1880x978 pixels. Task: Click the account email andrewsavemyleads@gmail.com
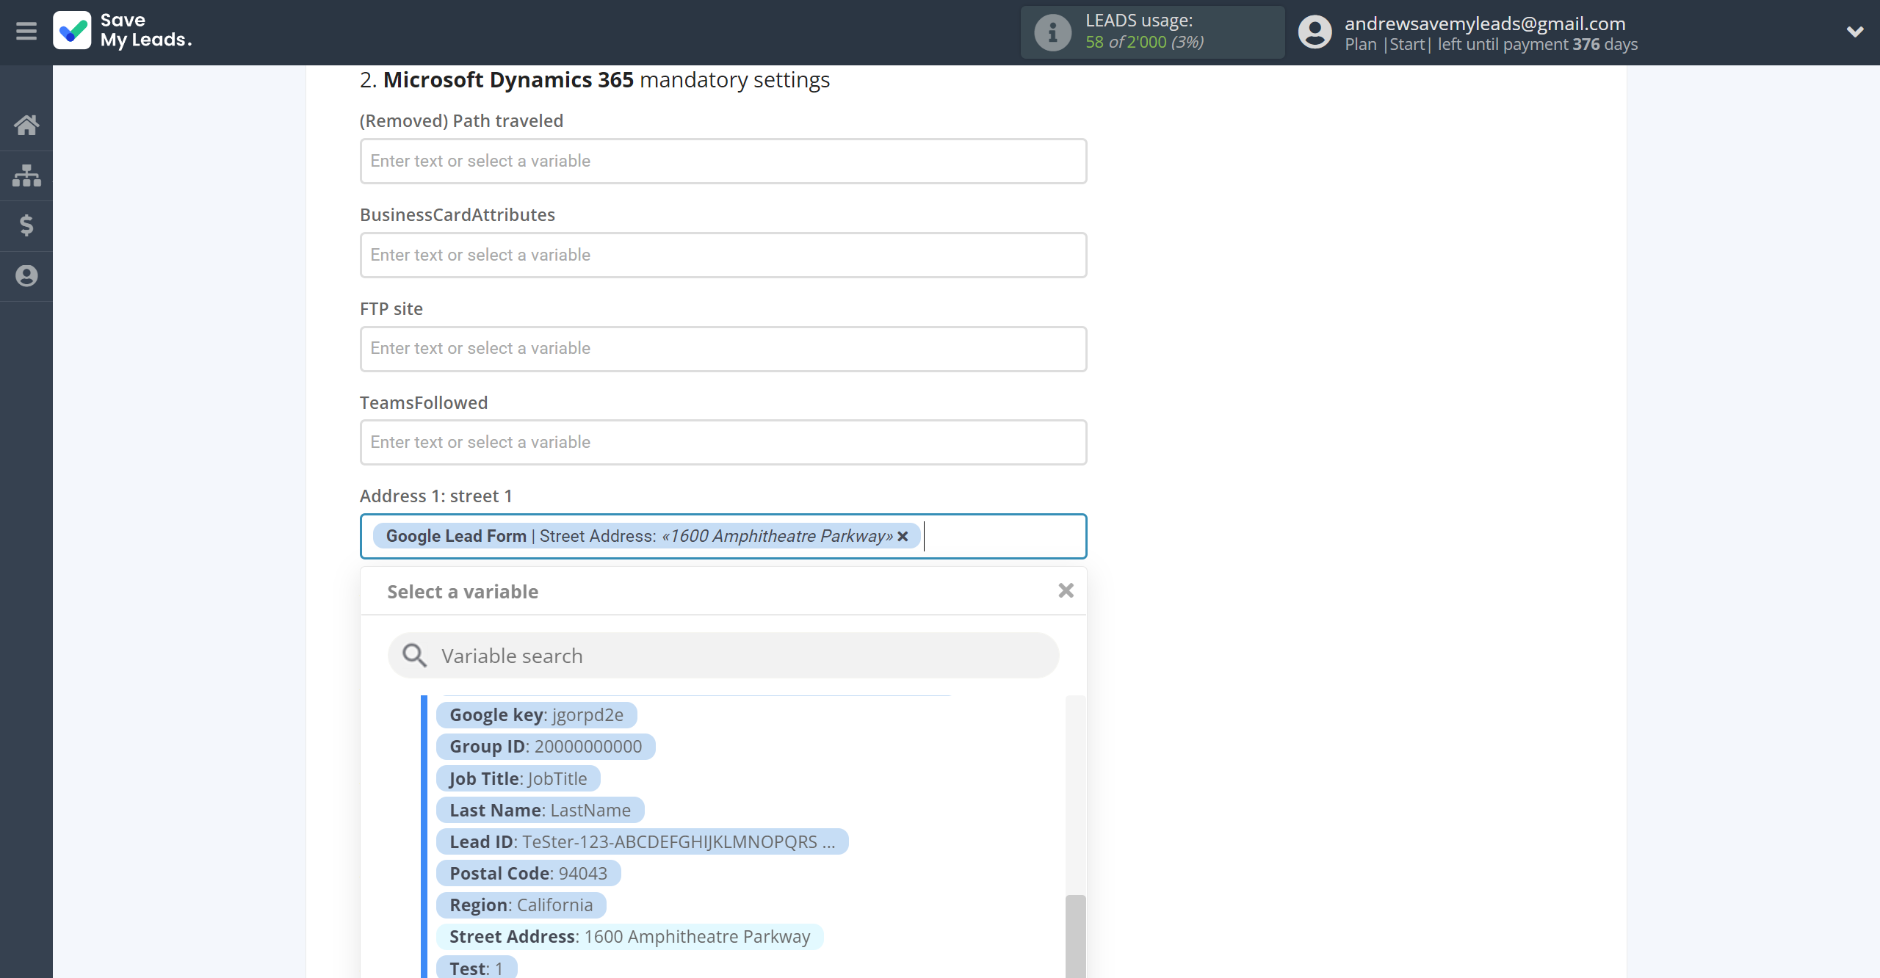1485,23
